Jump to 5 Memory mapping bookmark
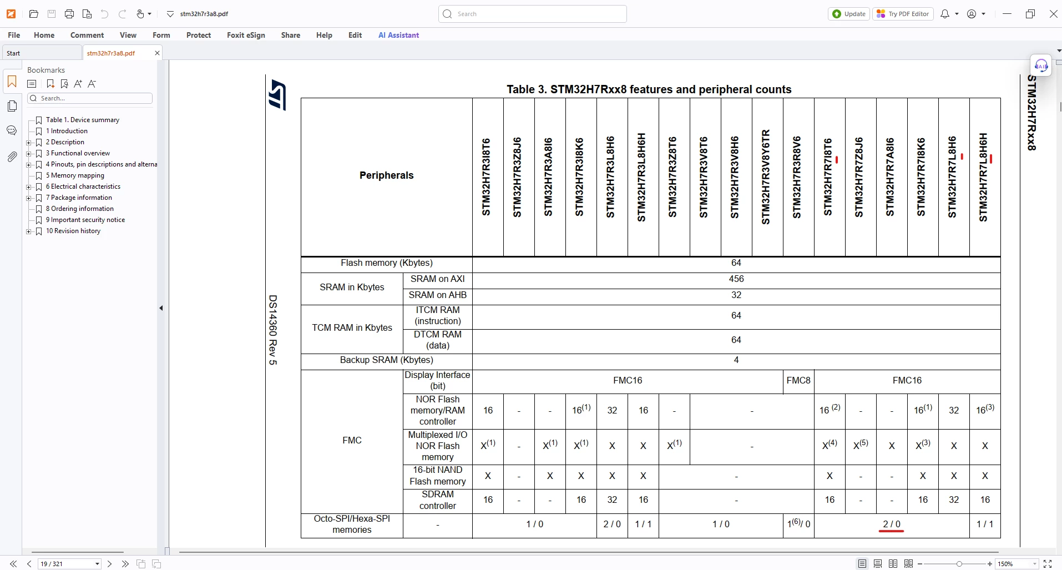Image resolution: width=1062 pixels, height=570 pixels. coord(75,175)
